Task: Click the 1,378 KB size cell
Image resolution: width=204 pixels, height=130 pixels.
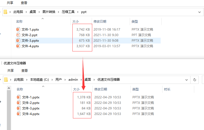Action: click(x=84, y=97)
